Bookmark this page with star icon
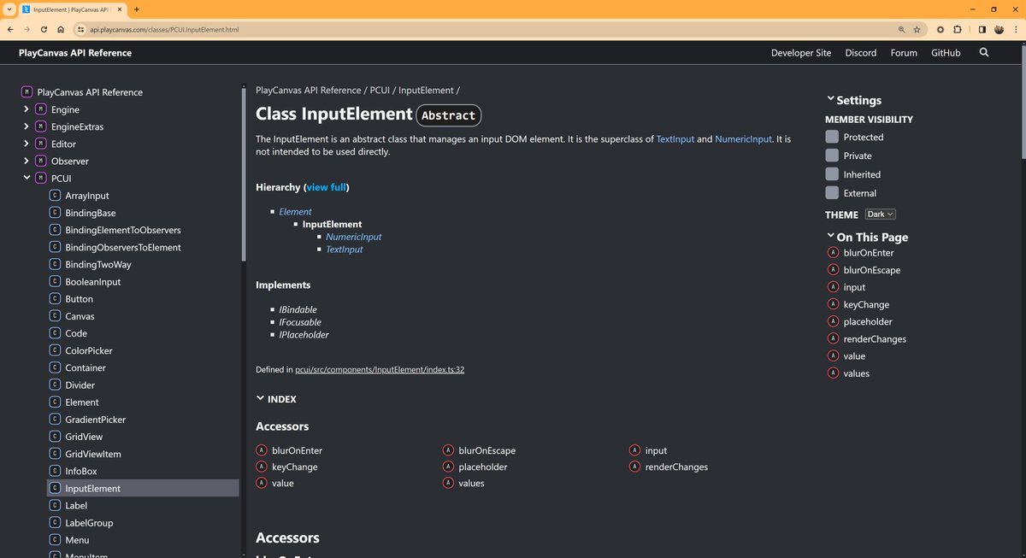The height and width of the screenshot is (558, 1026). click(x=917, y=29)
